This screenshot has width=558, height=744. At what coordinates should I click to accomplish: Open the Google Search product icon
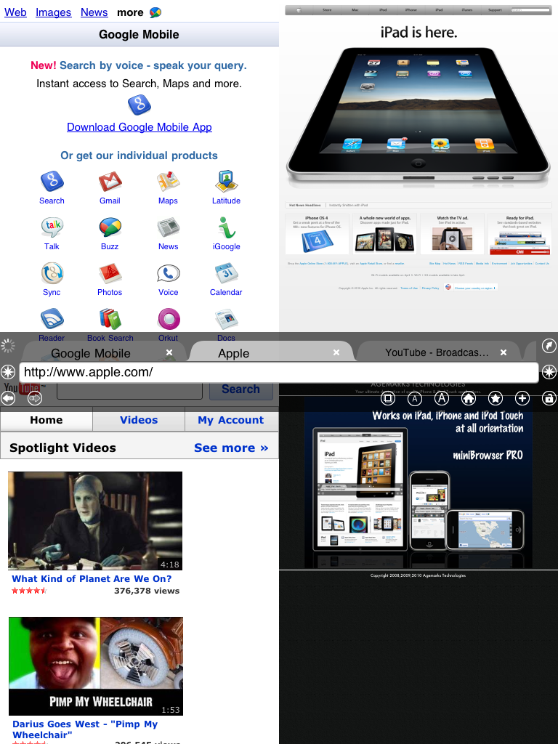click(52, 181)
